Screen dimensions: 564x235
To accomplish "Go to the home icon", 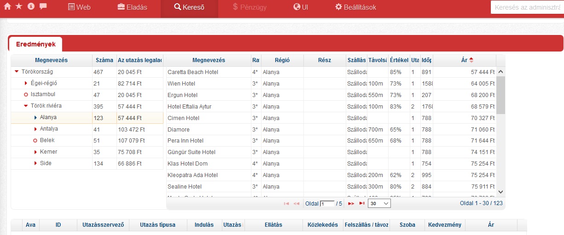I will tap(7, 7).
